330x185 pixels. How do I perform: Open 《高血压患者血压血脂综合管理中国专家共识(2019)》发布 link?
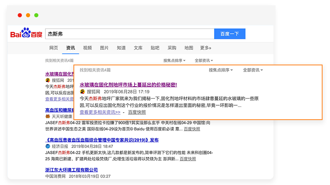102,140
